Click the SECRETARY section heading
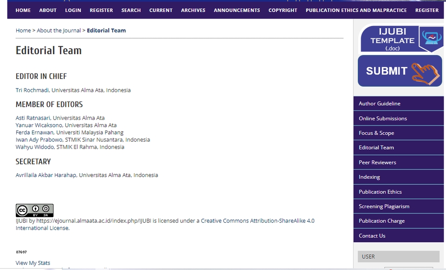Viewport: 446px width, 270px height. coord(33,162)
